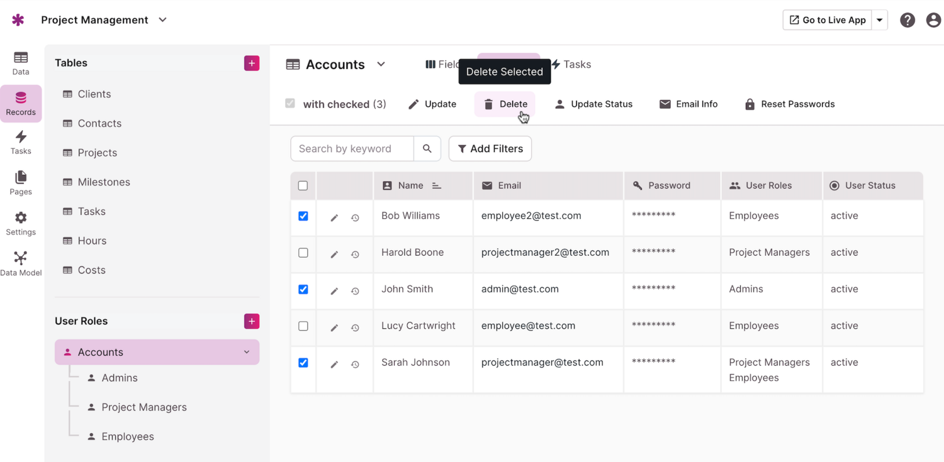Open the Pages section
Screen dimensions: 944x462
coord(21,183)
